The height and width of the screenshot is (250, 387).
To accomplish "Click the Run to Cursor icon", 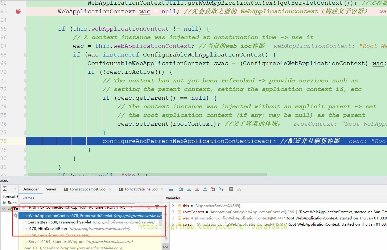I will [221, 189].
